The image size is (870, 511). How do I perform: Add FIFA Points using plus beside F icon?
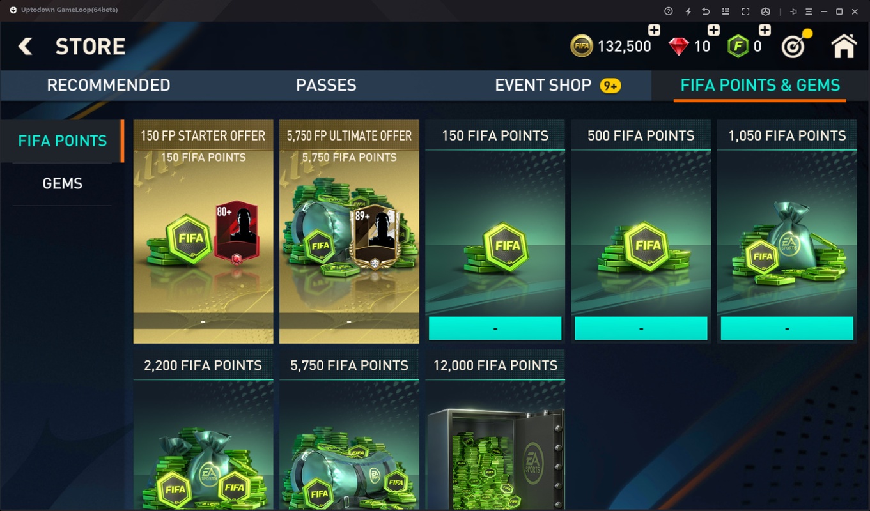point(765,30)
